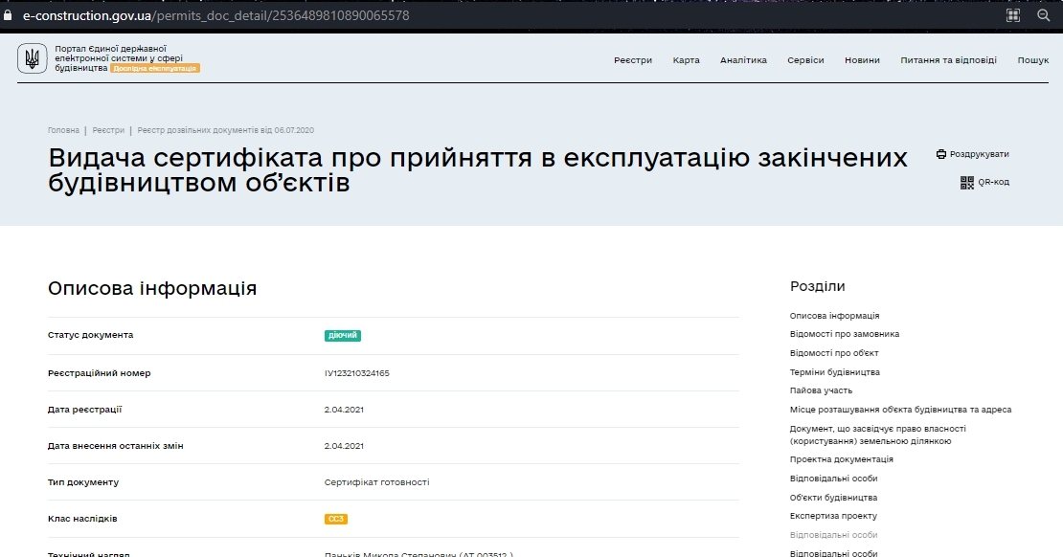Open Питання та відповіді page
This screenshot has width=1063, height=557.
click(948, 60)
